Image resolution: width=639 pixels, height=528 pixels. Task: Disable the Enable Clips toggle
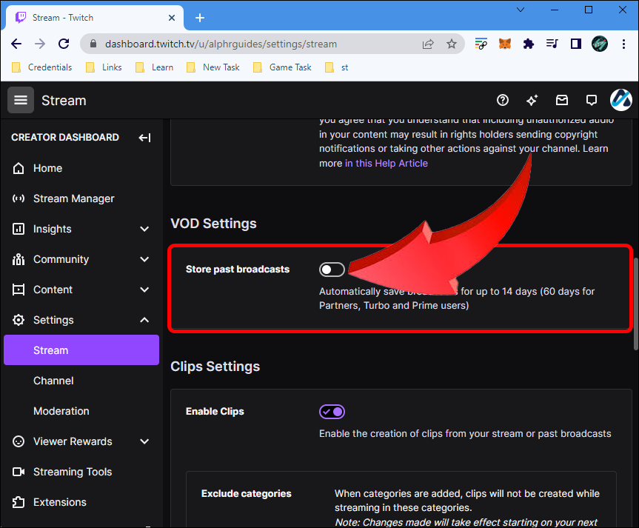point(332,412)
